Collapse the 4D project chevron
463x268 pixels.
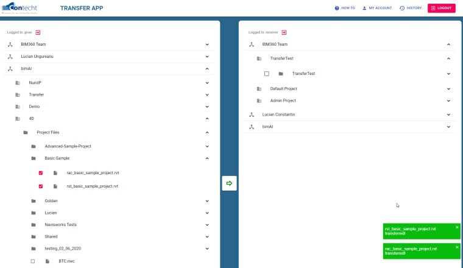207,119
